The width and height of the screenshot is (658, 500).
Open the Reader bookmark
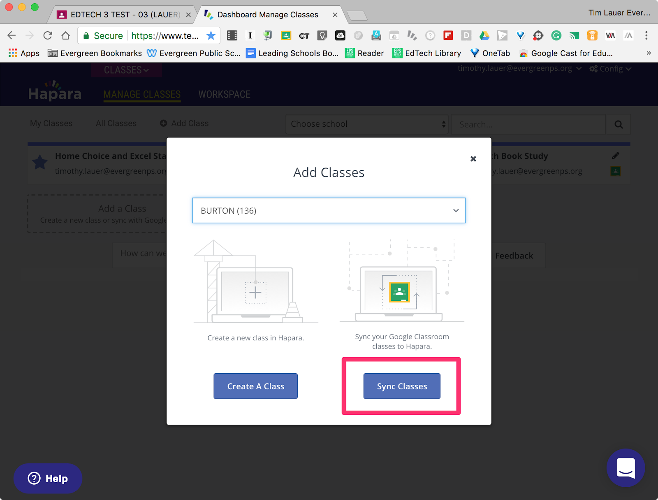point(364,53)
